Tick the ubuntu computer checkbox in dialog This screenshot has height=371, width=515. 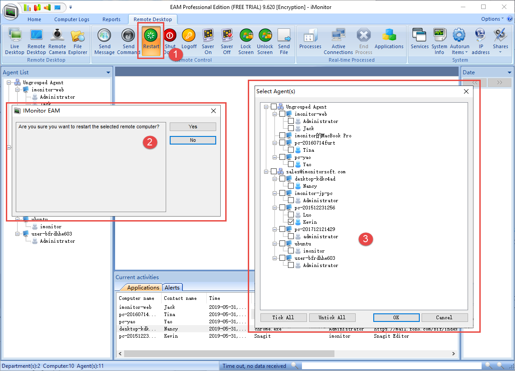(282, 244)
